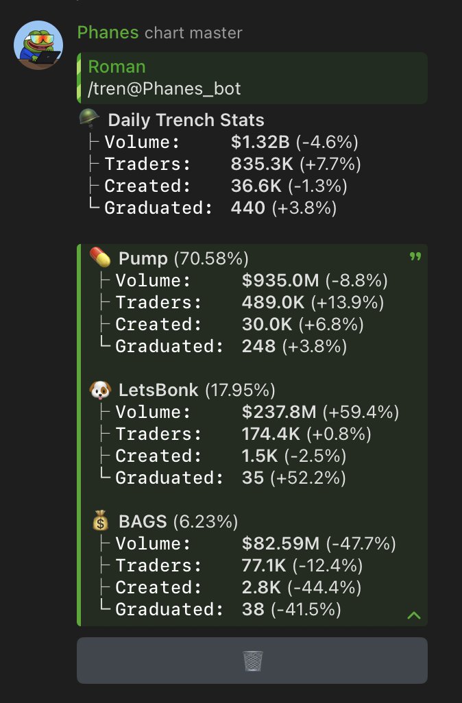Tap the Phanes sender name
462x703 pixels.
[108, 33]
